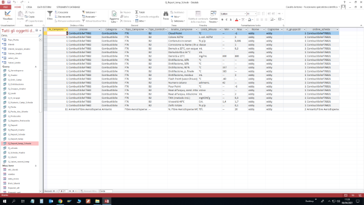Screen dimensions: 364x205
Task: Select Q_Report_temp_Schede query
Action: [x=20, y=144]
